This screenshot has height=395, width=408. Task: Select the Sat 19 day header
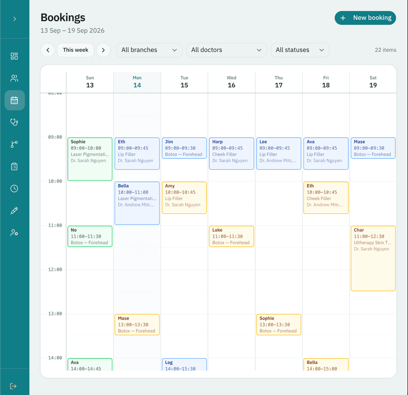pyautogui.click(x=373, y=82)
